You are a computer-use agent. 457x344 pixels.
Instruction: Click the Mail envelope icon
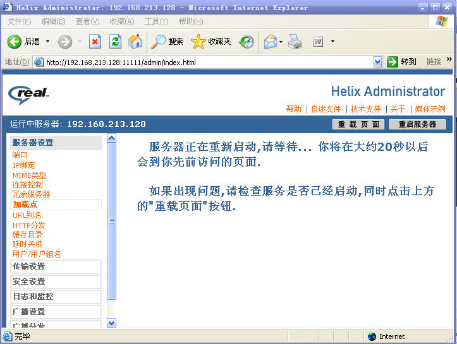270,42
